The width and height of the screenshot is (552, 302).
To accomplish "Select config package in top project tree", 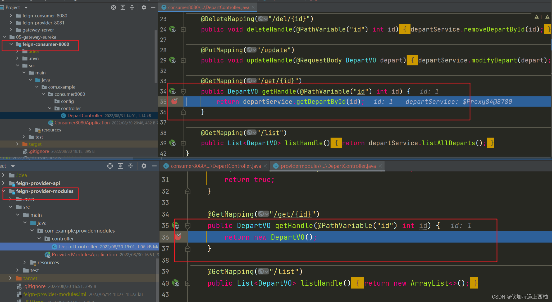I will 67,101.
